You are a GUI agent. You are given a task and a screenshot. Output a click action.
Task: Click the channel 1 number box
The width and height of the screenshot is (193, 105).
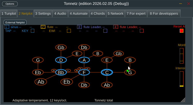pos(7,27)
